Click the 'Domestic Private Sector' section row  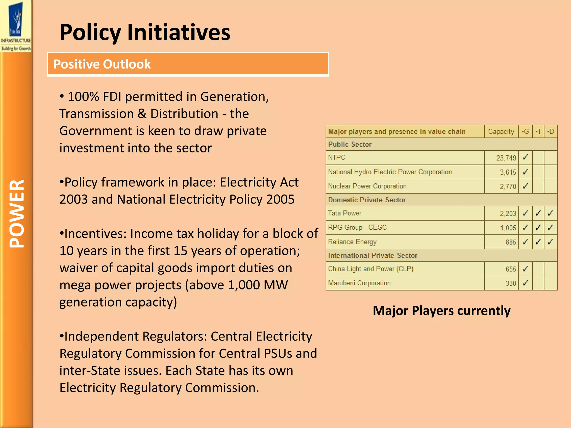(442, 200)
